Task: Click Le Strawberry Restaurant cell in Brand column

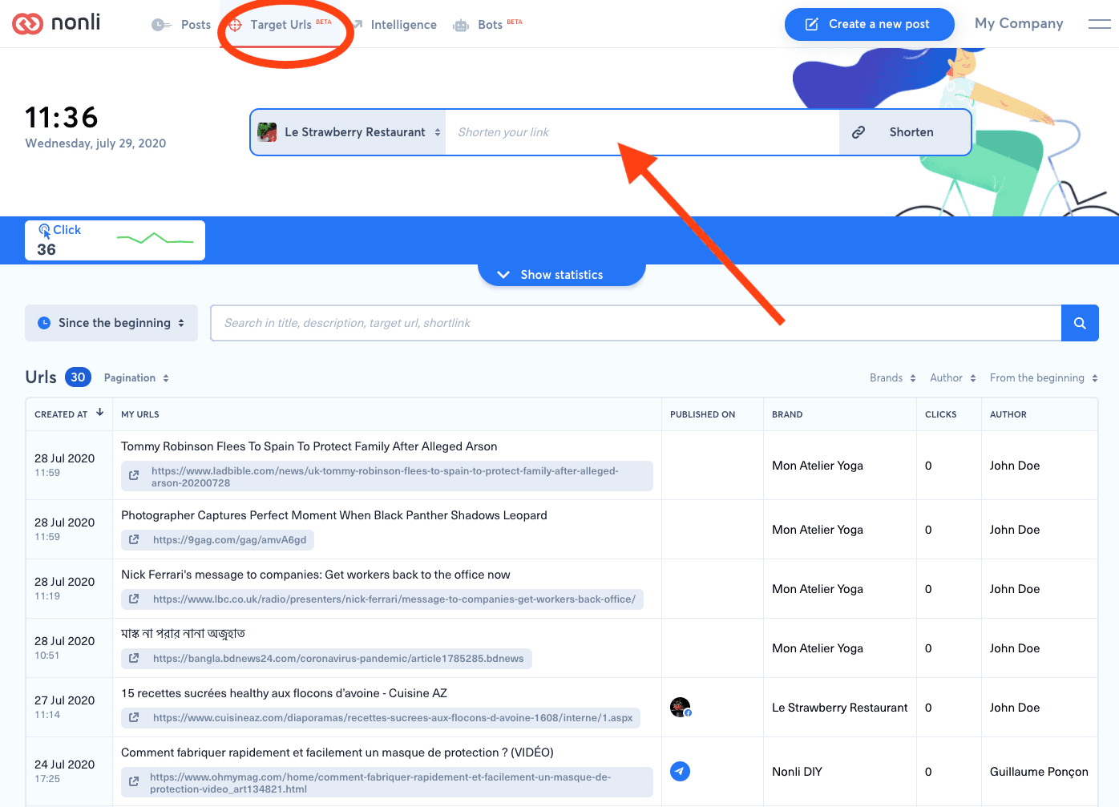Action: click(840, 708)
